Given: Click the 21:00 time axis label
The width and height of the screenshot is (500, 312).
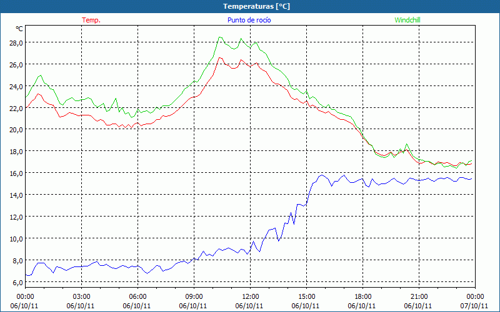Looking at the screenshot, I should click(x=419, y=297).
